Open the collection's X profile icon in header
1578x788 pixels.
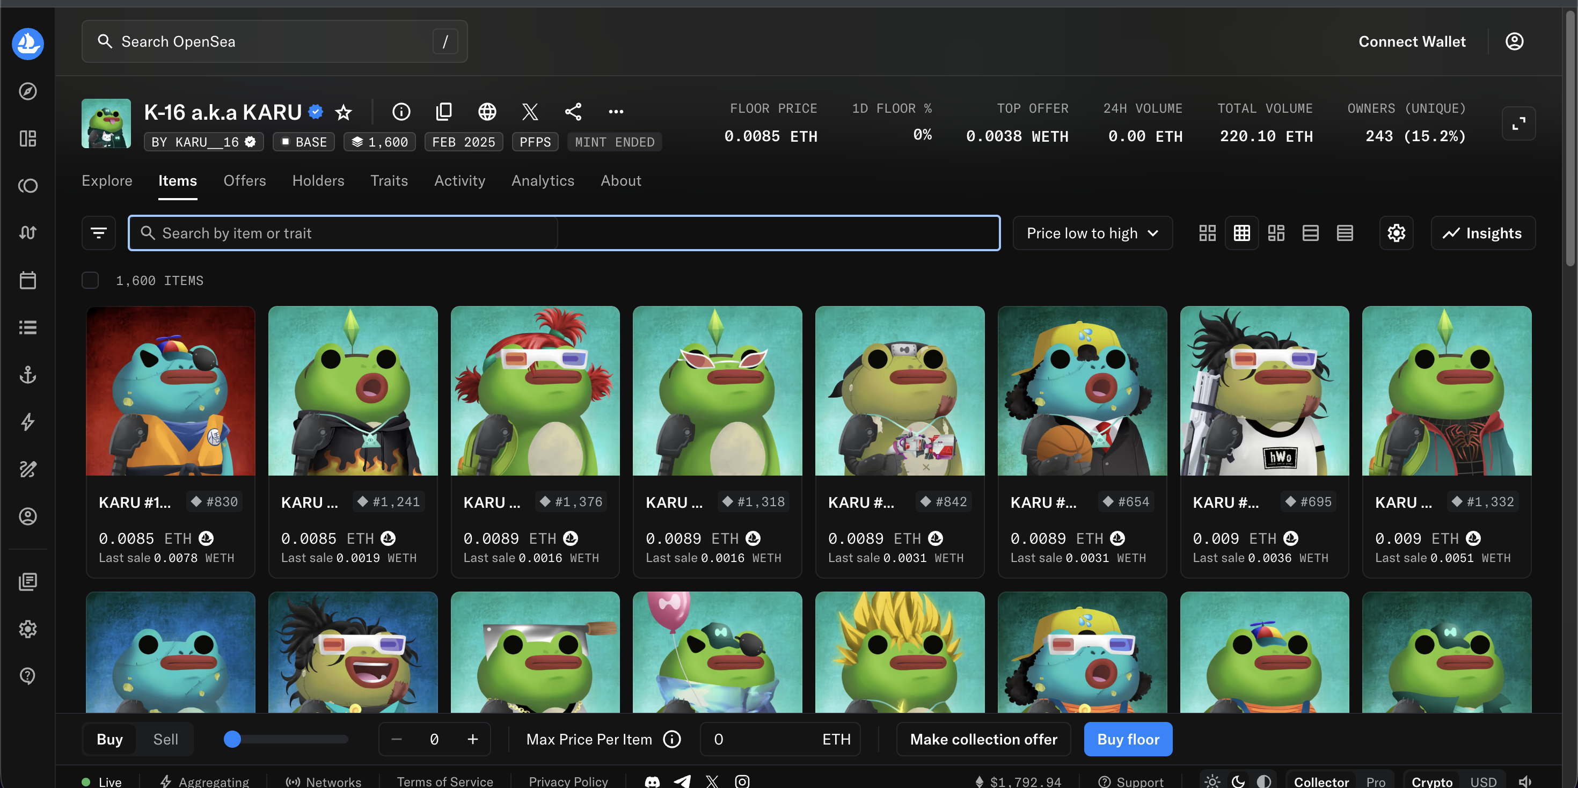[530, 112]
